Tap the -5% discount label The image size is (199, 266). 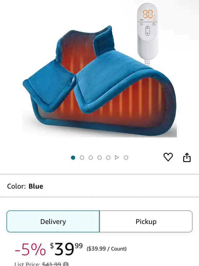(x=30, y=249)
